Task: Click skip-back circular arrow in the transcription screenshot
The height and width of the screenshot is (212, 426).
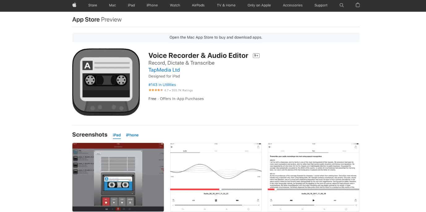Action: (271, 200)
